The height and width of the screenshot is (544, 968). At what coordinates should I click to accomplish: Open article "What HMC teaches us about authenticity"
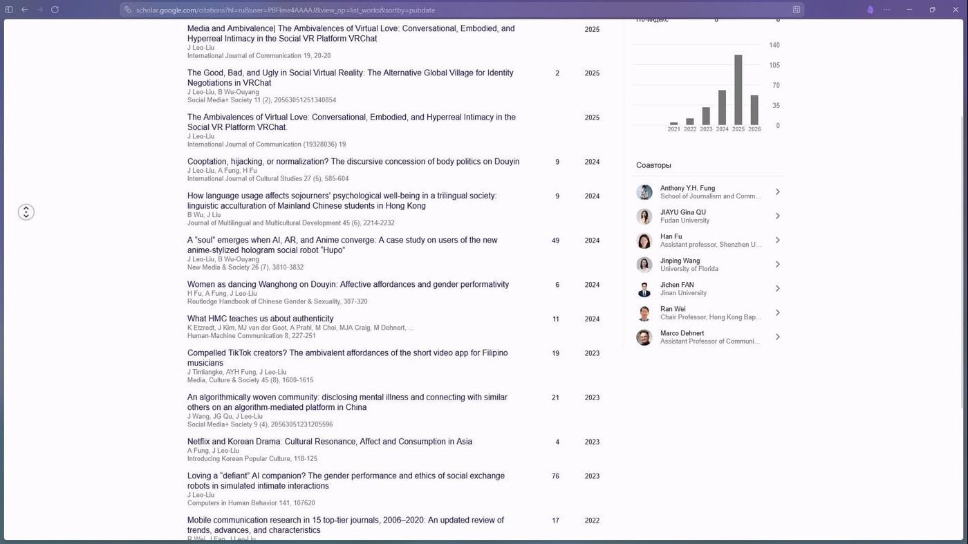[x=260, y=319]
